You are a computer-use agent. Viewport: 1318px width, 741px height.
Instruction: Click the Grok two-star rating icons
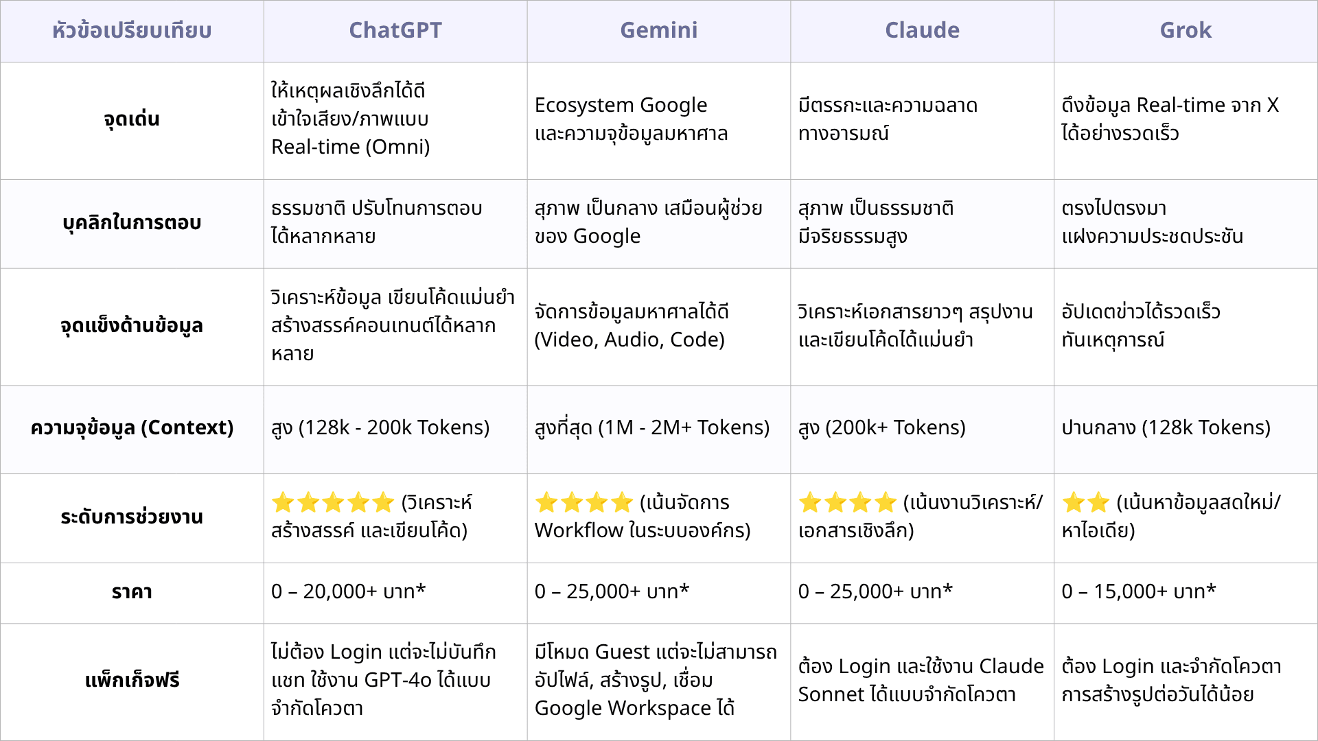pyautogui.click(x=1086, y=503)
